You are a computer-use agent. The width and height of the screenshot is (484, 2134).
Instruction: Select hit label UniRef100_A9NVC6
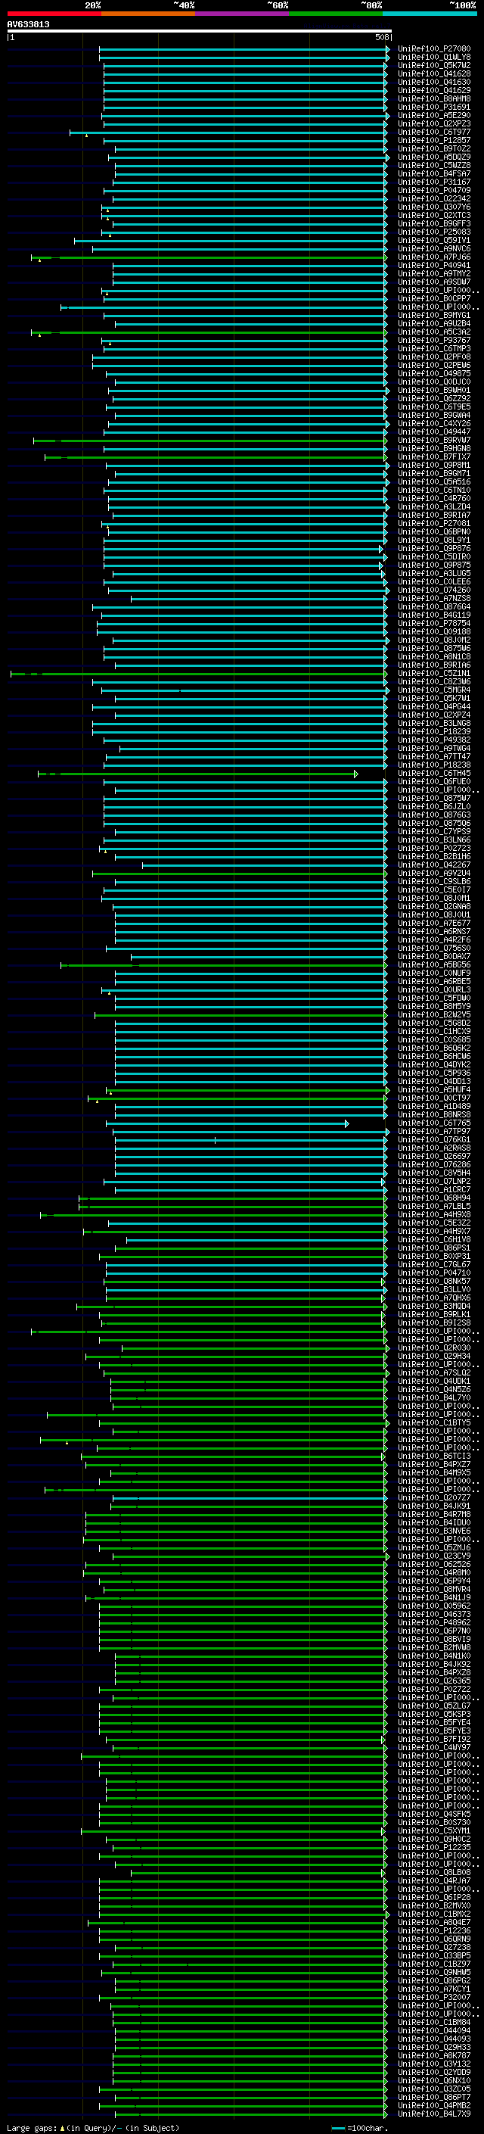(433, 248)
